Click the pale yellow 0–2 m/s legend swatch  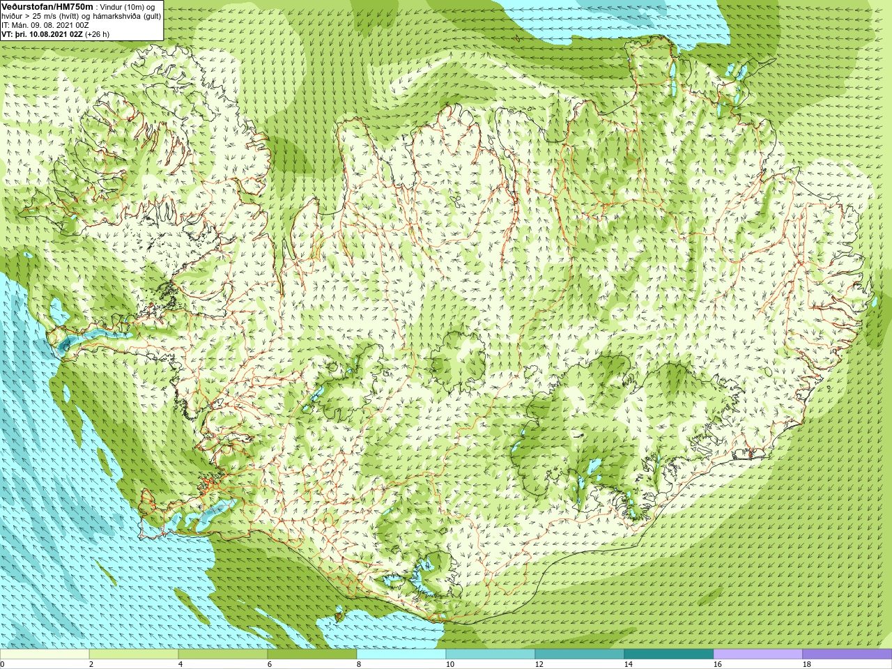45,654
